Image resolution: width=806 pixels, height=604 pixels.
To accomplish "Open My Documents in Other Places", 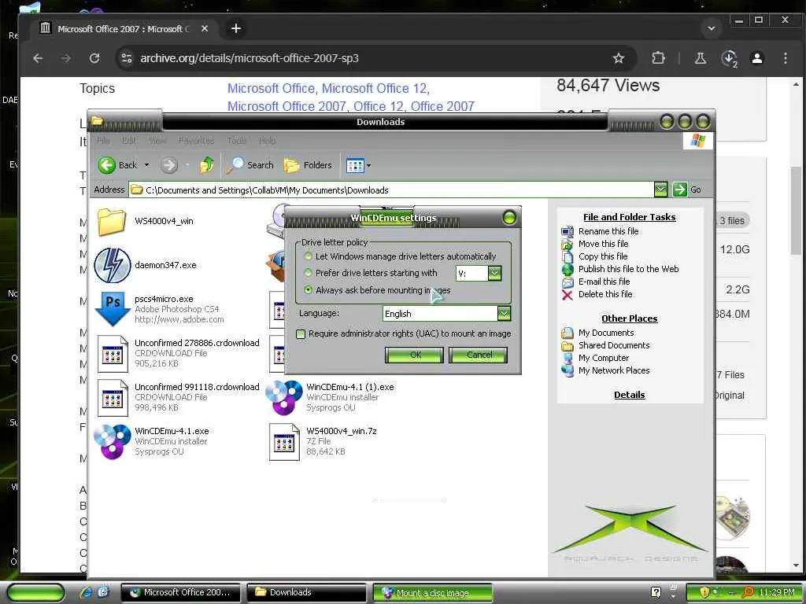I will [606, 333].
